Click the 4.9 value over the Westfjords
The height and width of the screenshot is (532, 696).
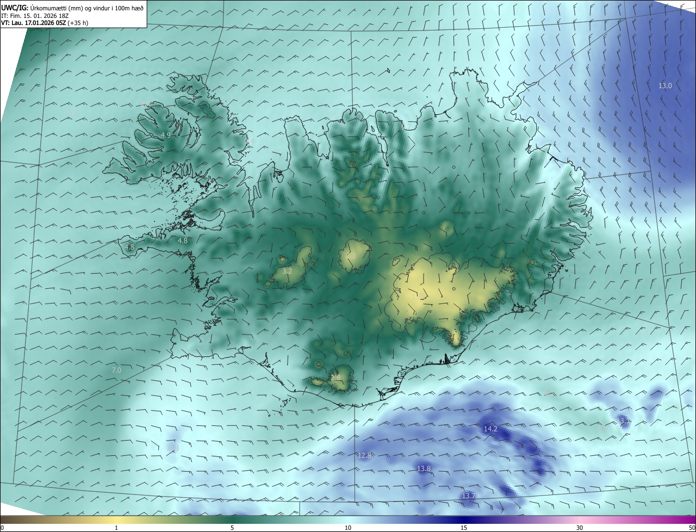pos(166,135)
